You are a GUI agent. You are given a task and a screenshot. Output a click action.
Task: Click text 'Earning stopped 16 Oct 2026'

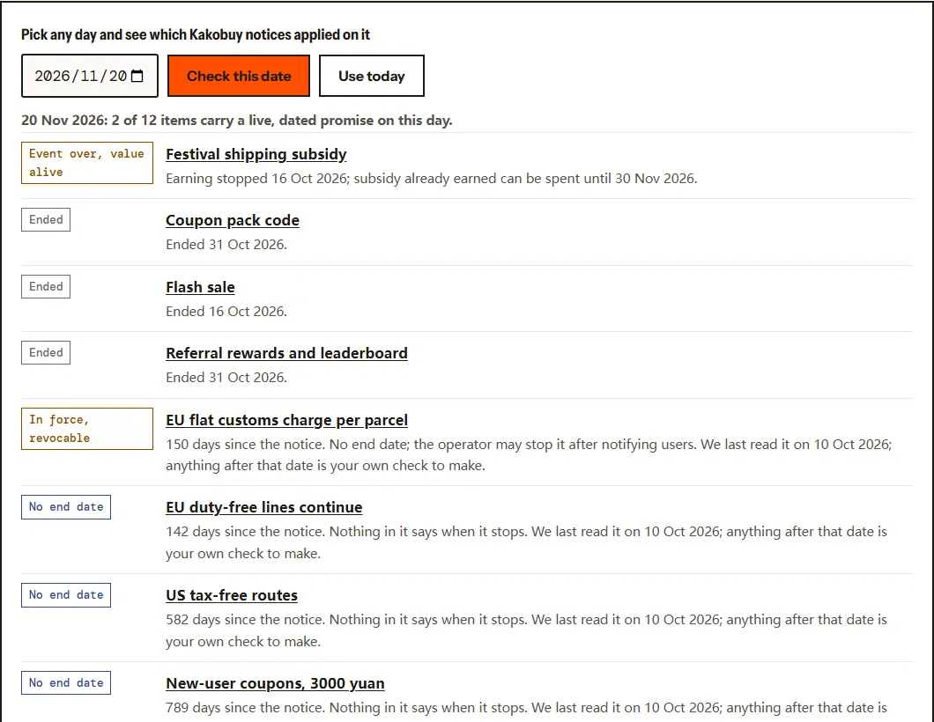[x=256, y=179]
